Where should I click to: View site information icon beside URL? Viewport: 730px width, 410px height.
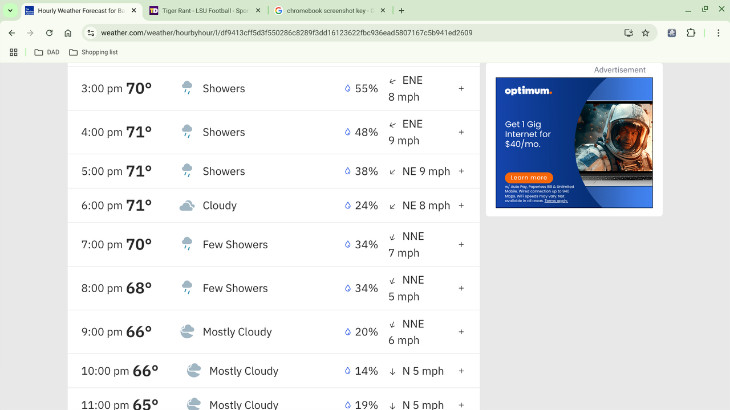pyautogui.click(x=91, y=33)
